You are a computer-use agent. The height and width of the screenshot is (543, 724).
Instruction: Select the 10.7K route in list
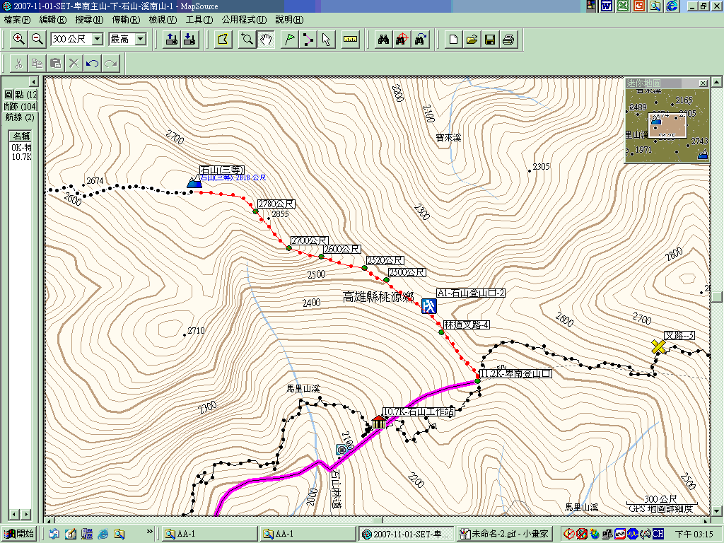[x=21, y=157]
